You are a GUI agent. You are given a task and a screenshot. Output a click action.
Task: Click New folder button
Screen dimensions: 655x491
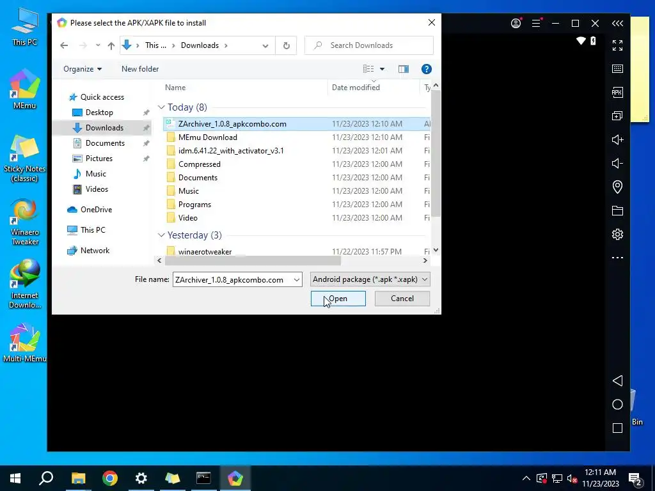[140, 69]
